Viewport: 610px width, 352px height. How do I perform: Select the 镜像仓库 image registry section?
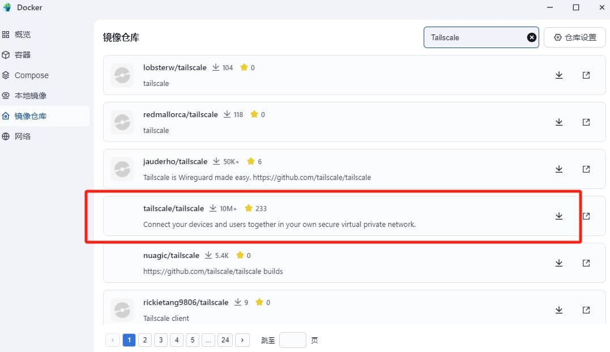44,116
